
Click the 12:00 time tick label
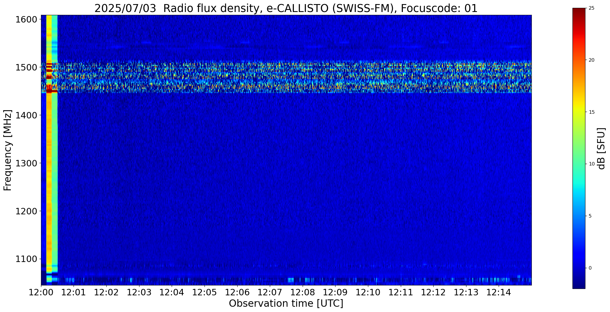click(41, 292)
